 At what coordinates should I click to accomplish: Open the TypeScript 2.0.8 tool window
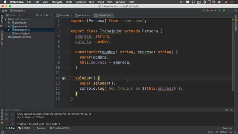(59, 128)
